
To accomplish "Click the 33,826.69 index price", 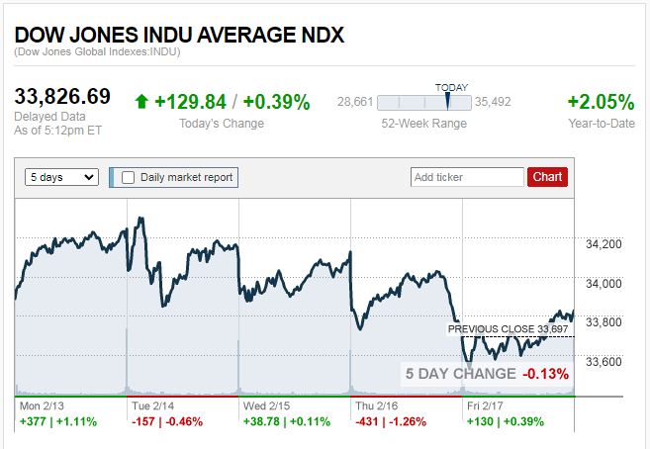I will pos(62,98).
